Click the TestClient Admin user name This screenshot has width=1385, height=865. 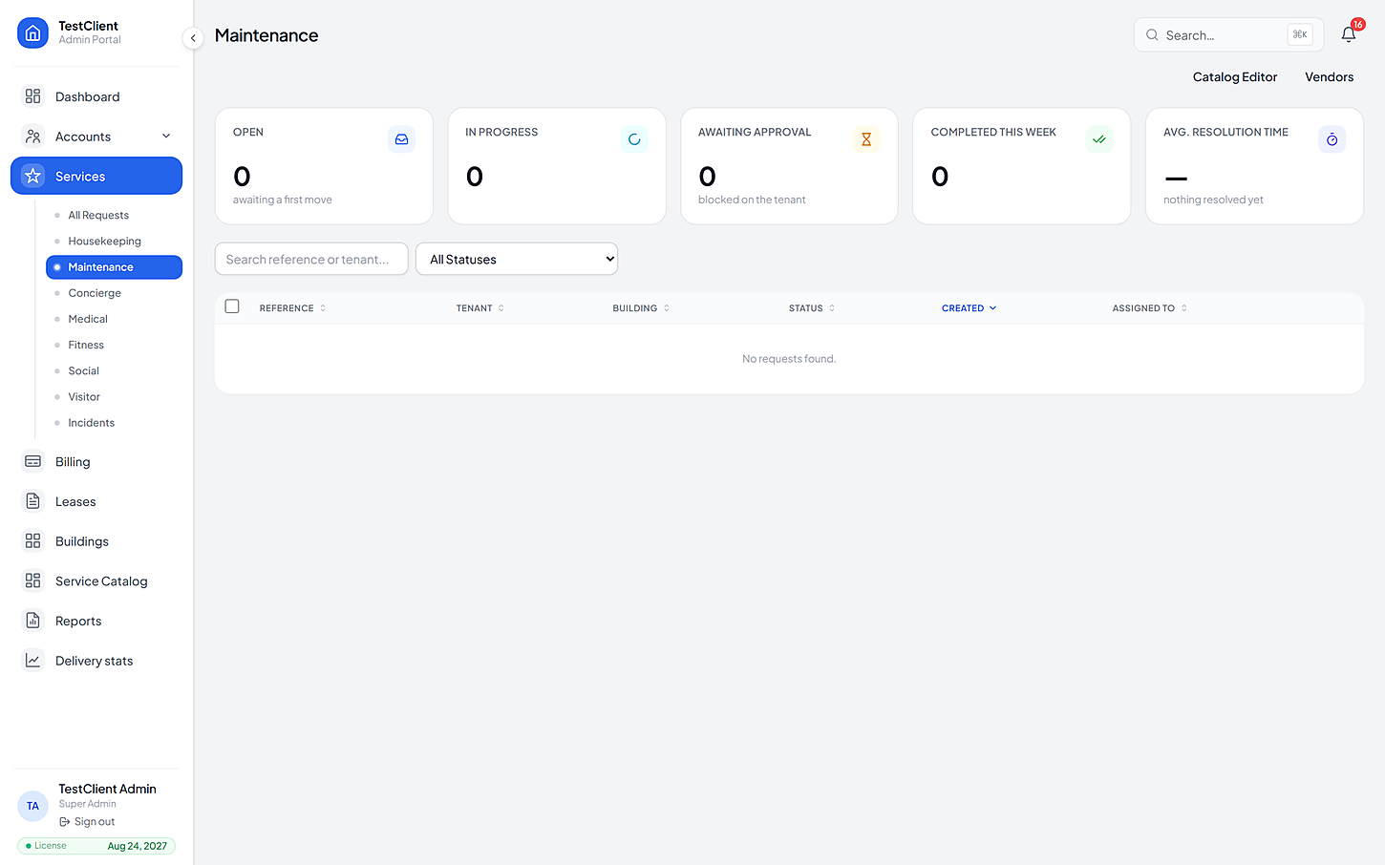point(107,789)
